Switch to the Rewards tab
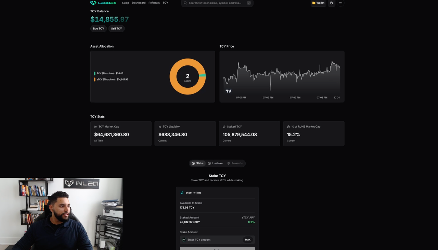 coord(235,163)
